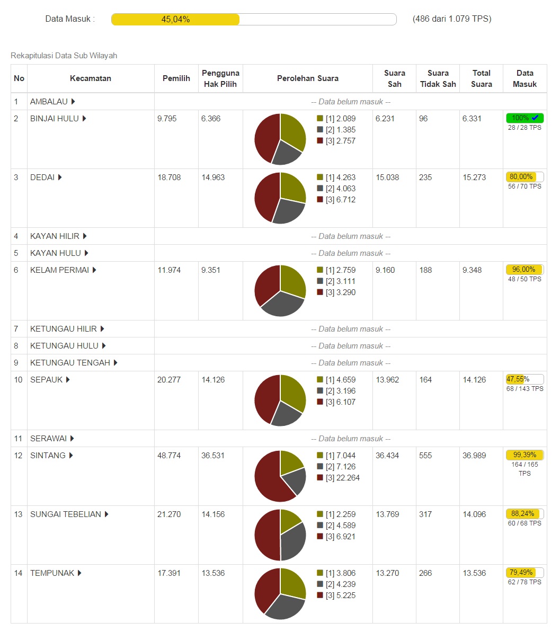Click the arrow next to DEDAI

click(x=60, y=177)
